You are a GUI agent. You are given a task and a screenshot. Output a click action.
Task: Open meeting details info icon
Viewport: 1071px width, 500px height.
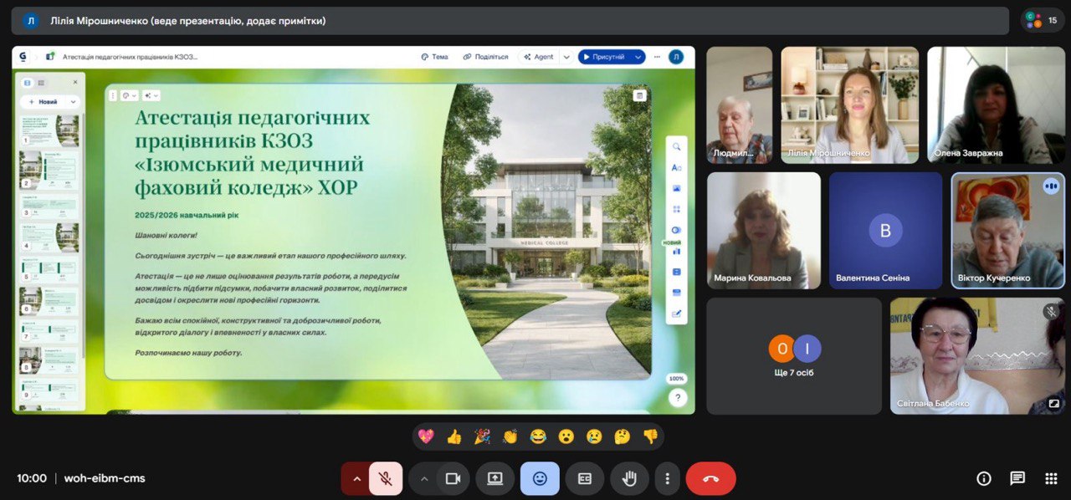pos(984,478)
